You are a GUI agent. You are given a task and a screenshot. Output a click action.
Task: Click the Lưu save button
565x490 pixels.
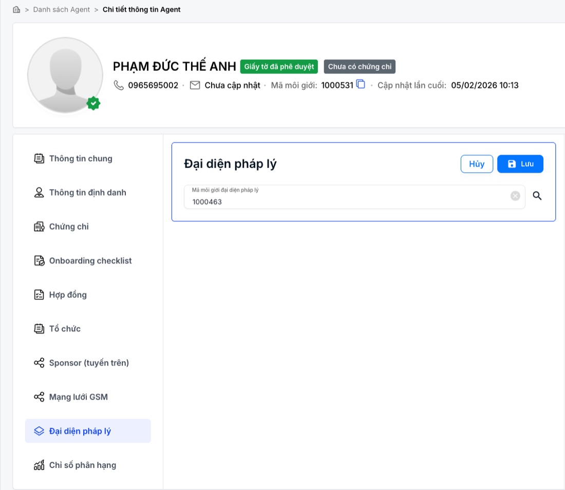coord(520,164)
